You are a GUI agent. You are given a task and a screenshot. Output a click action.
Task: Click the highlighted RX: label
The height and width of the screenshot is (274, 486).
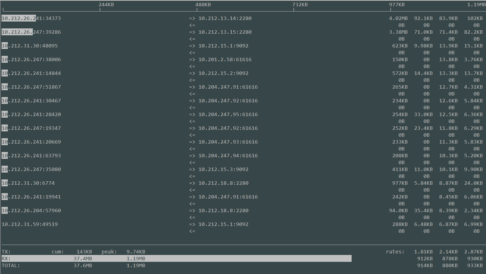click(x=6, y=259)
